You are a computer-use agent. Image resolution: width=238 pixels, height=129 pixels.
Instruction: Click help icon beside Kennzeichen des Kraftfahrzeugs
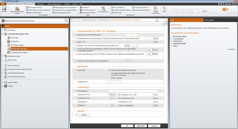(x=76, y=35)
